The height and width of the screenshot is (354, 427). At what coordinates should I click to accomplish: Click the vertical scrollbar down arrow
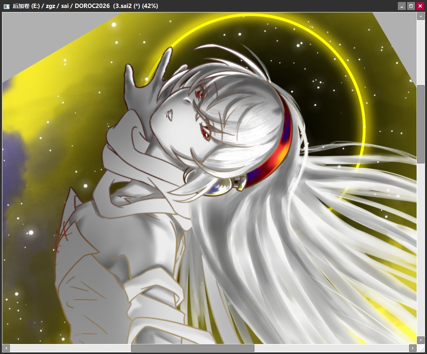point(421,340)
